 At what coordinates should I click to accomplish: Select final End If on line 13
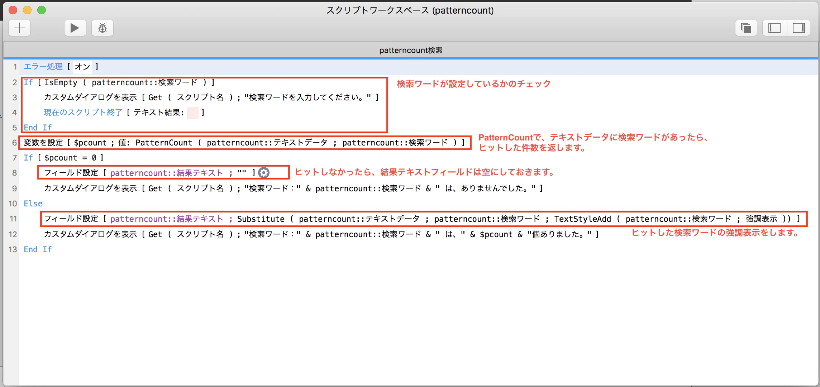[38, 249]
